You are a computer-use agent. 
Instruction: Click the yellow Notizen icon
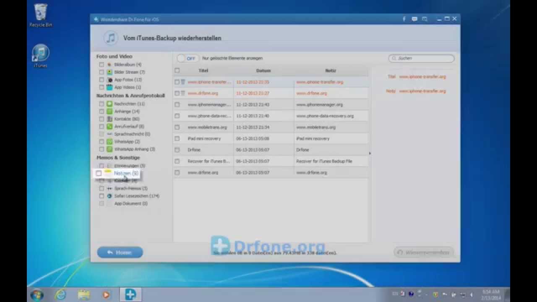point(108,172)
